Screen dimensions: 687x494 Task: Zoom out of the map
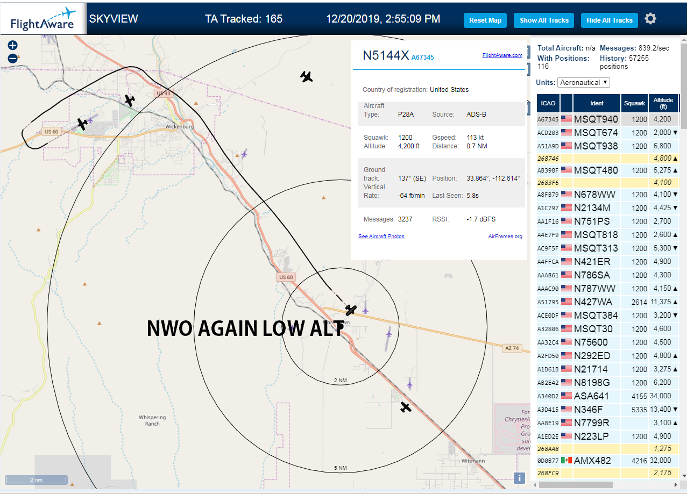click(x=13, y=58)
